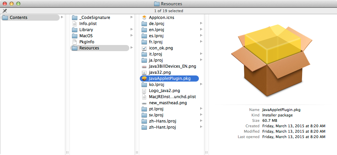337x155 pixels.
Task: Click the fr.lproj folder icon
Action: click(144, 42)
